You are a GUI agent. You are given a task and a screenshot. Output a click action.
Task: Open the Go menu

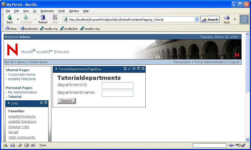pos(35,11)
